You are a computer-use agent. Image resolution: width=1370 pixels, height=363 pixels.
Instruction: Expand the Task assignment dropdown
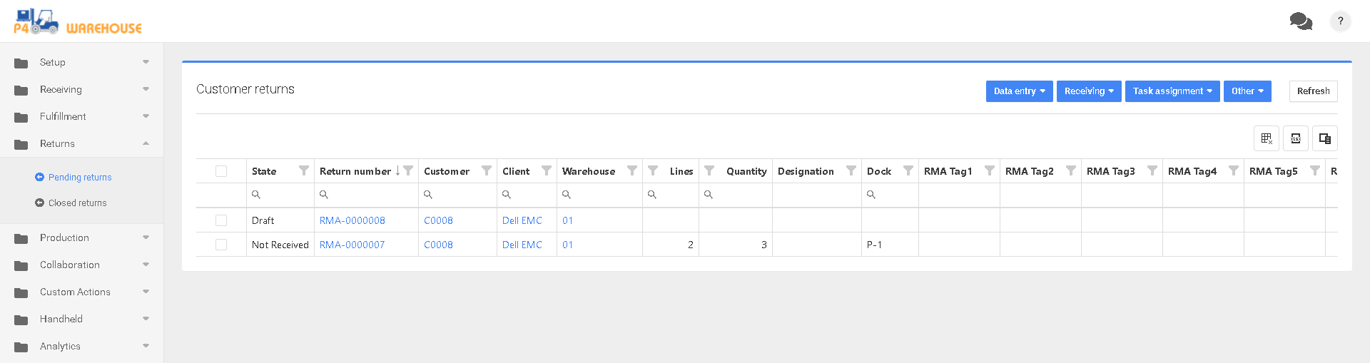pyautogui.click(x=1172, y=91)
